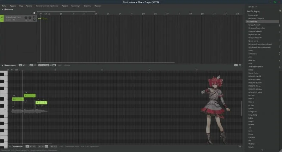Viewport: 282px width, 152px height.
Task: Expand the Параметры section
Action: (x=10, y=146)
